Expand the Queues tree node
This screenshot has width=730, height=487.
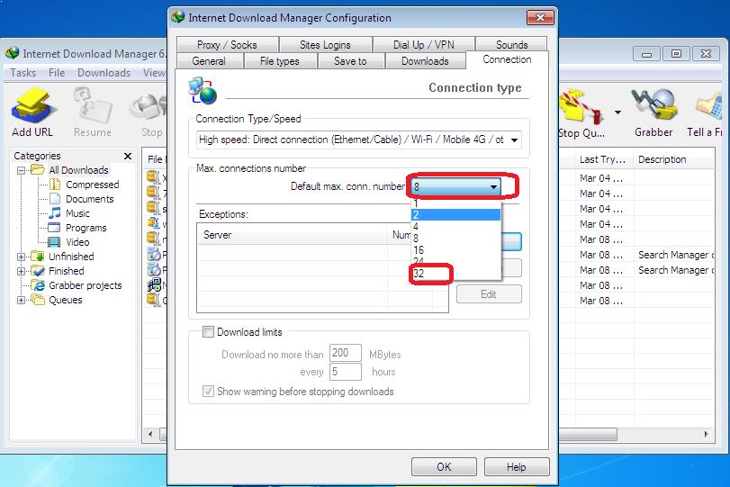click(21, 300)
